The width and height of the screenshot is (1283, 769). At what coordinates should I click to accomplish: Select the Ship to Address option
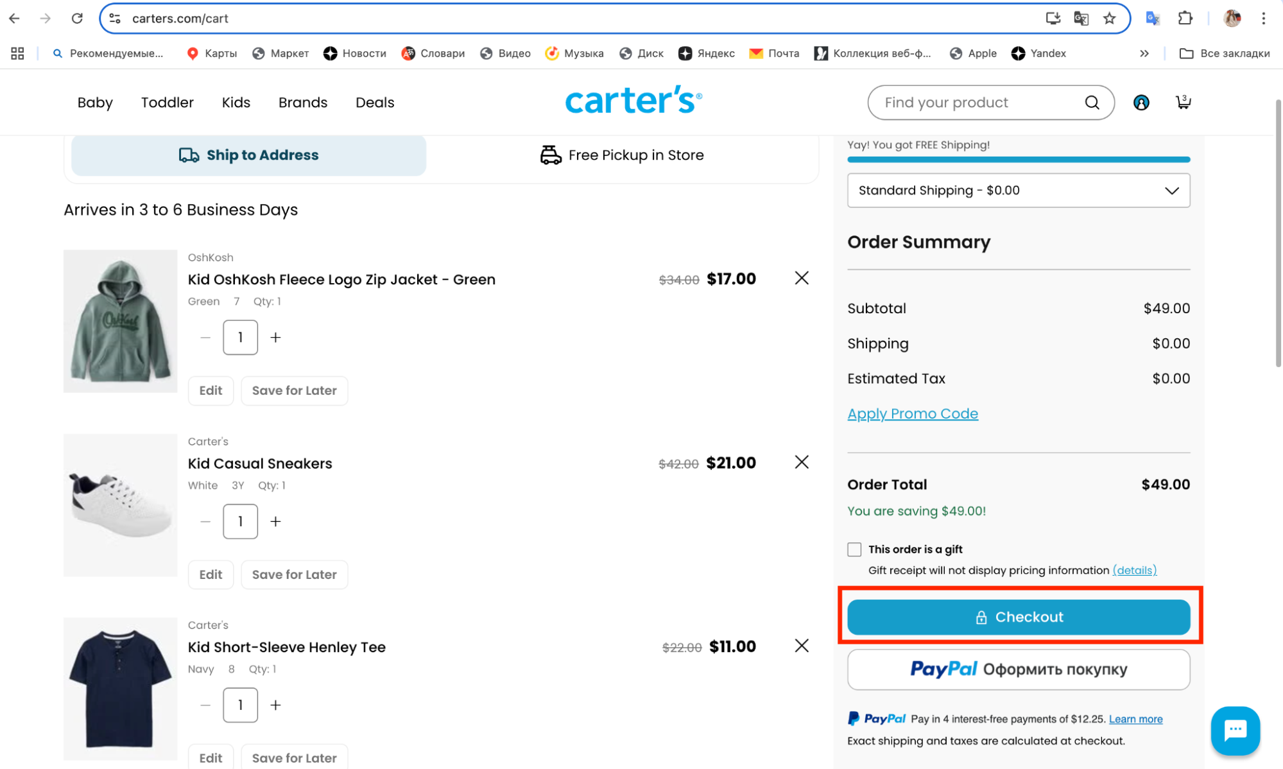(x=249, y=155)
